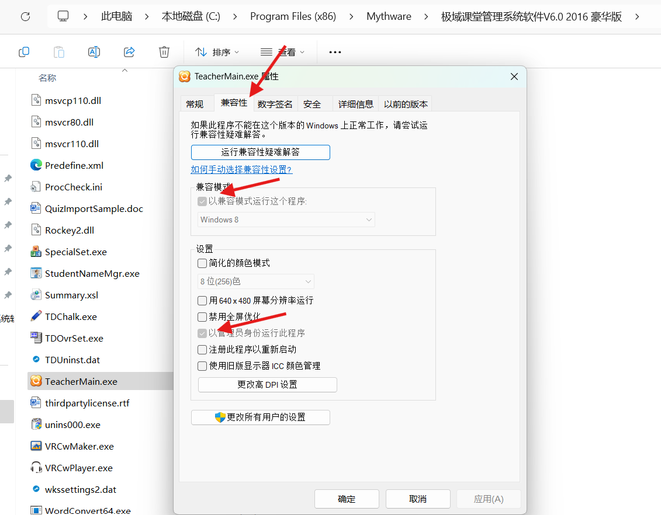Select the Summary.xsl file icon
Viewport: 661px width, 515px height.
pos(36,295)
